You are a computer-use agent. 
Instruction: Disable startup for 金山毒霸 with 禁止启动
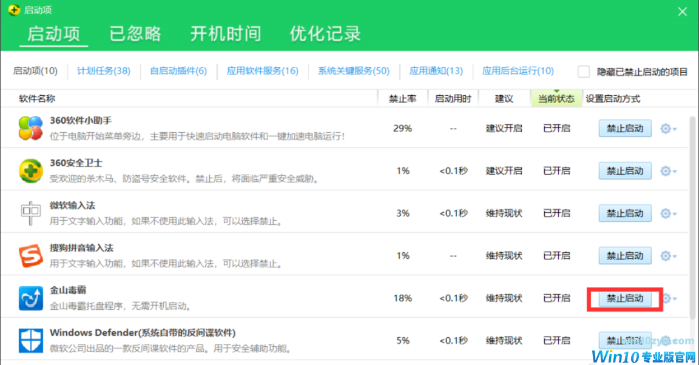tap(625, 298)
